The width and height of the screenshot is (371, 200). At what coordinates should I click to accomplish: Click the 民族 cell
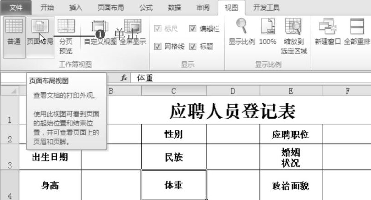[174, 157]
